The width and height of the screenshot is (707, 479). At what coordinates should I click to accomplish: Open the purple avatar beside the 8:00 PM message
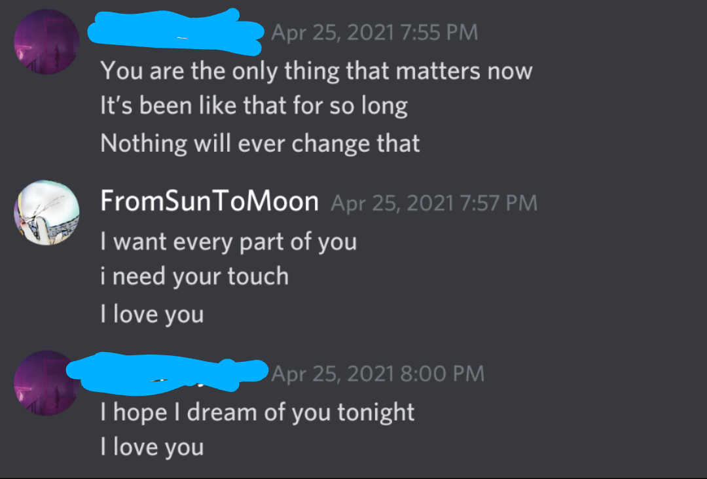pos(46,383)
